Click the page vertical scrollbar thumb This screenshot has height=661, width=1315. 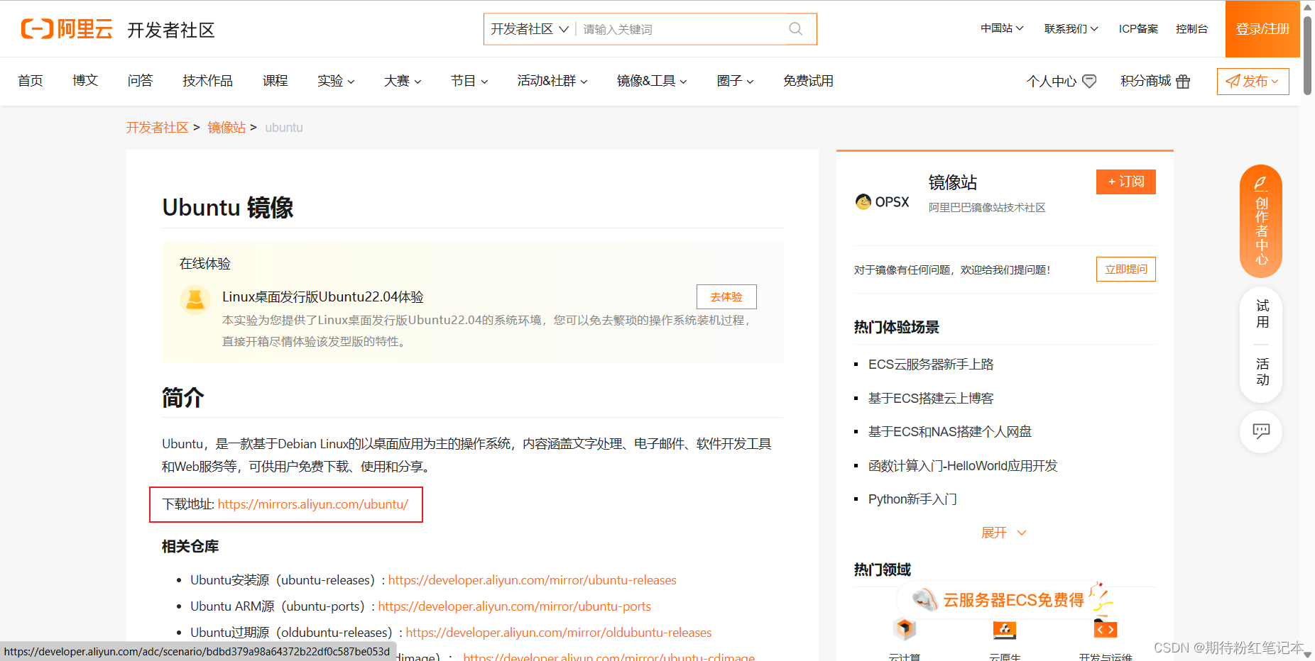coord(1307,55)
